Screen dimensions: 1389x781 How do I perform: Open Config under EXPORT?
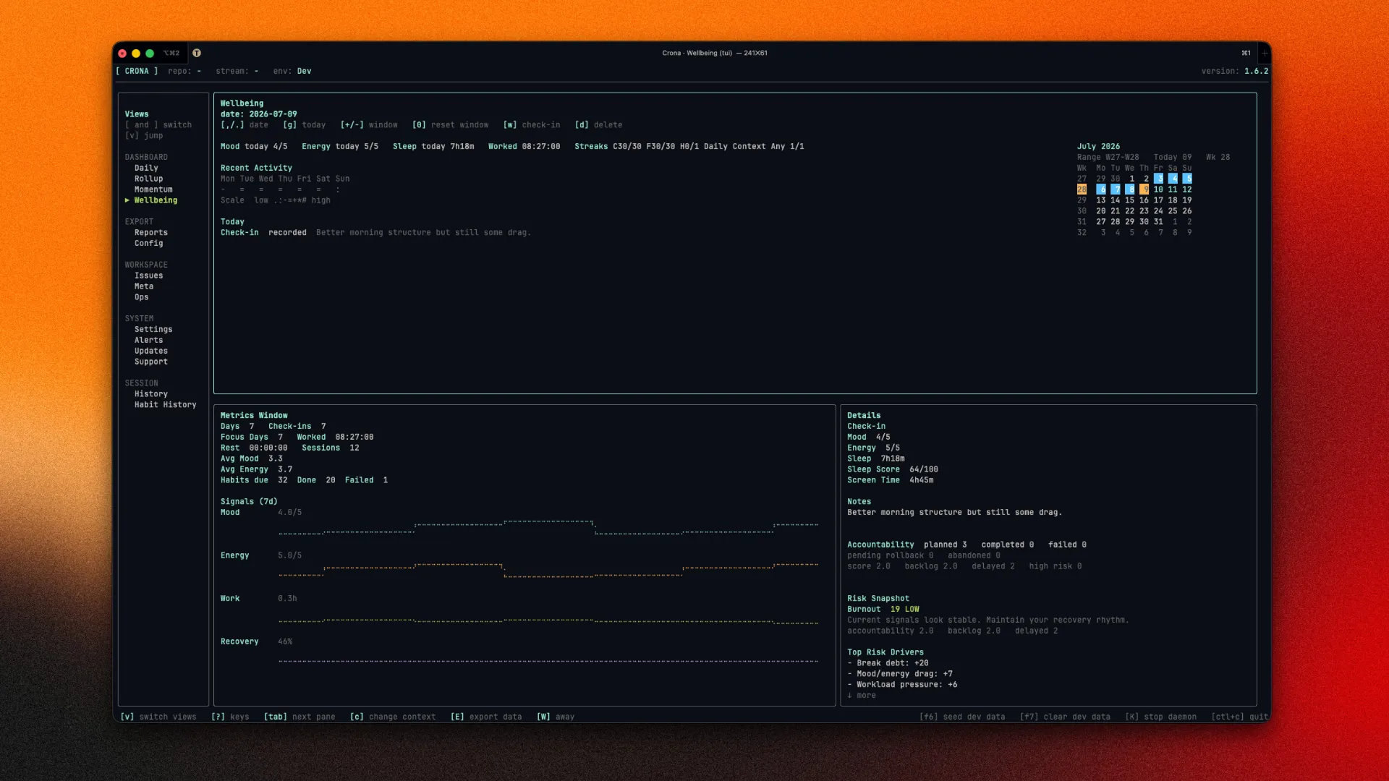coord(148,244)
